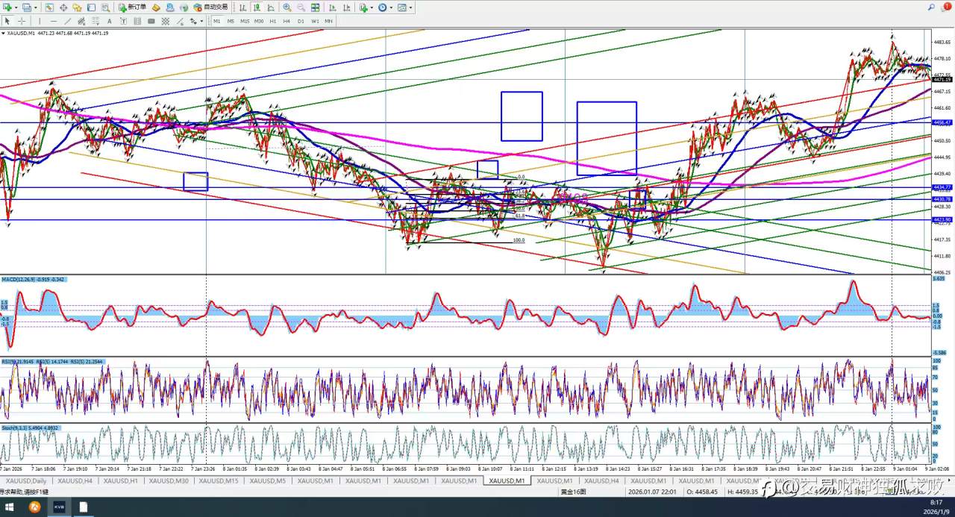Switch chart type to candlesticks

click(256, 7)
